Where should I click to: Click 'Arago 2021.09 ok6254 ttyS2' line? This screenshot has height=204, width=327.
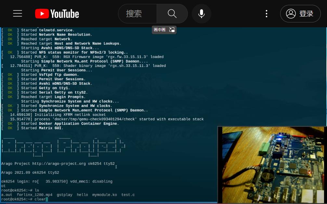30,173
